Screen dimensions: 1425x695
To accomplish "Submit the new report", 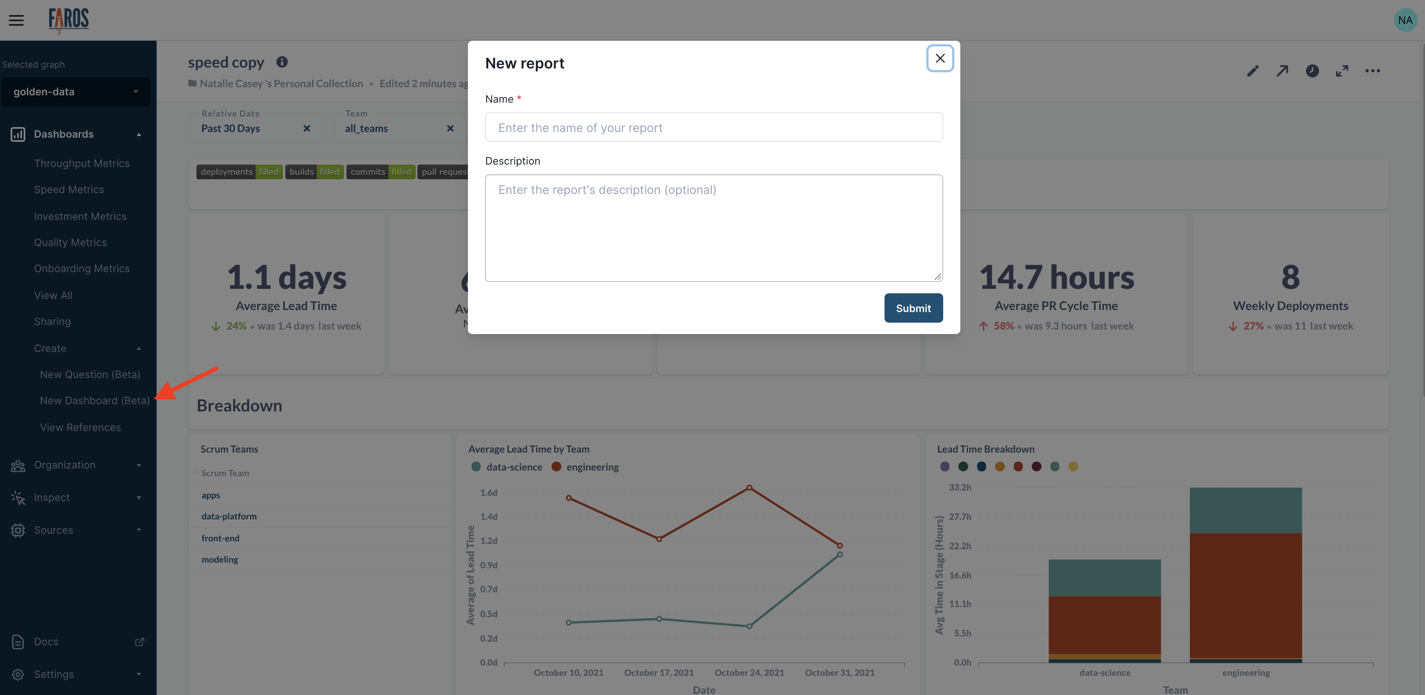I will 913,308.
